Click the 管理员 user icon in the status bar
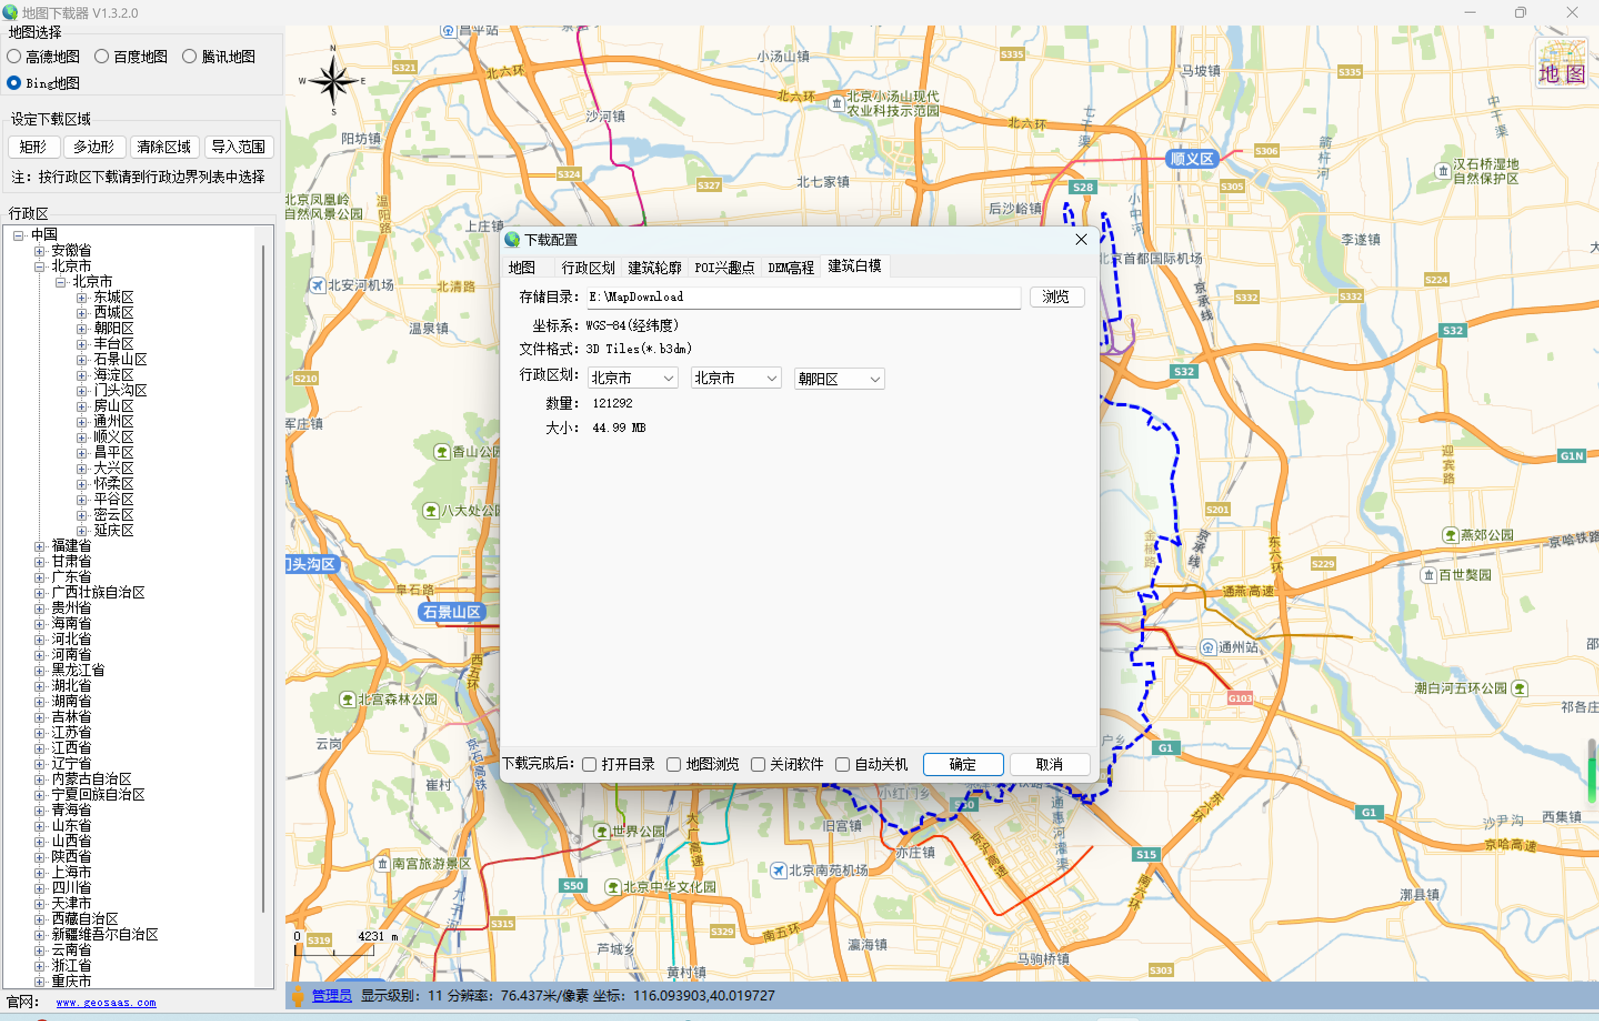This screenshot has height=1021, width=1599. [299, 996]
